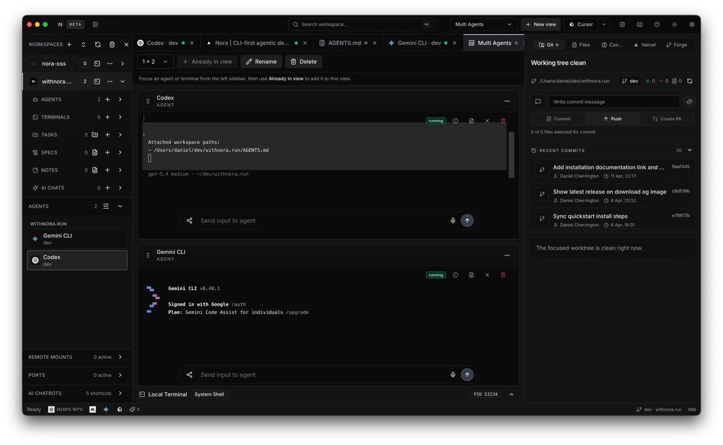Collapse the Recent Commits list
Viewport: 723px width, 445px height.
[x=689, y=150]
